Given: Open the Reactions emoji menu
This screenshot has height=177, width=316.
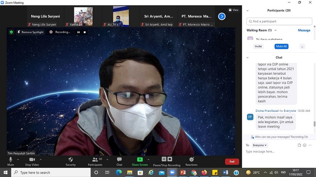Looking at the screenshot, I should [191, 161].
